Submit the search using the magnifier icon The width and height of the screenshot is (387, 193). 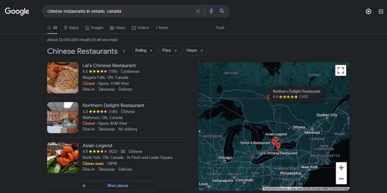222,11
